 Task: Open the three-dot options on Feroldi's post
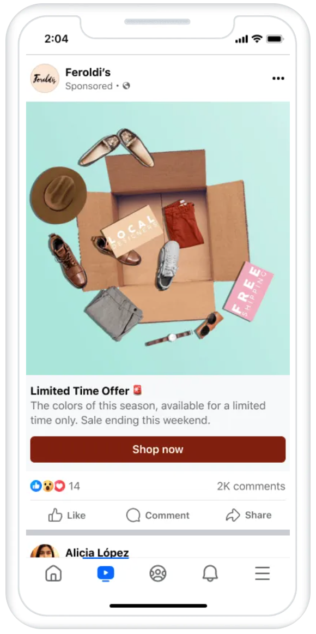pos(278,79)
